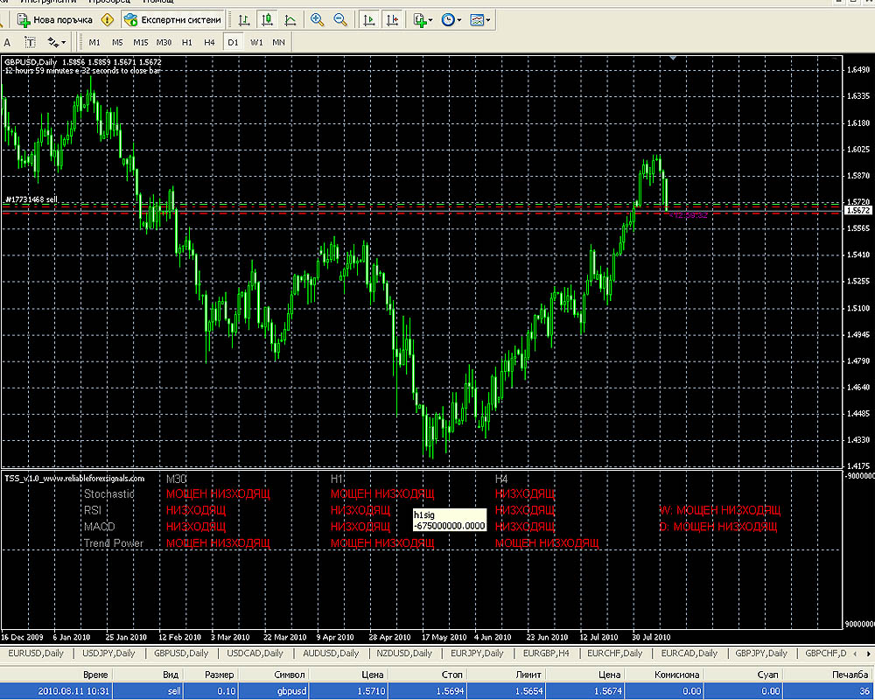This screenshot has width=875, height=700.
Task: Toggle Експертни системи auto trading
Action: coord(172,20)
